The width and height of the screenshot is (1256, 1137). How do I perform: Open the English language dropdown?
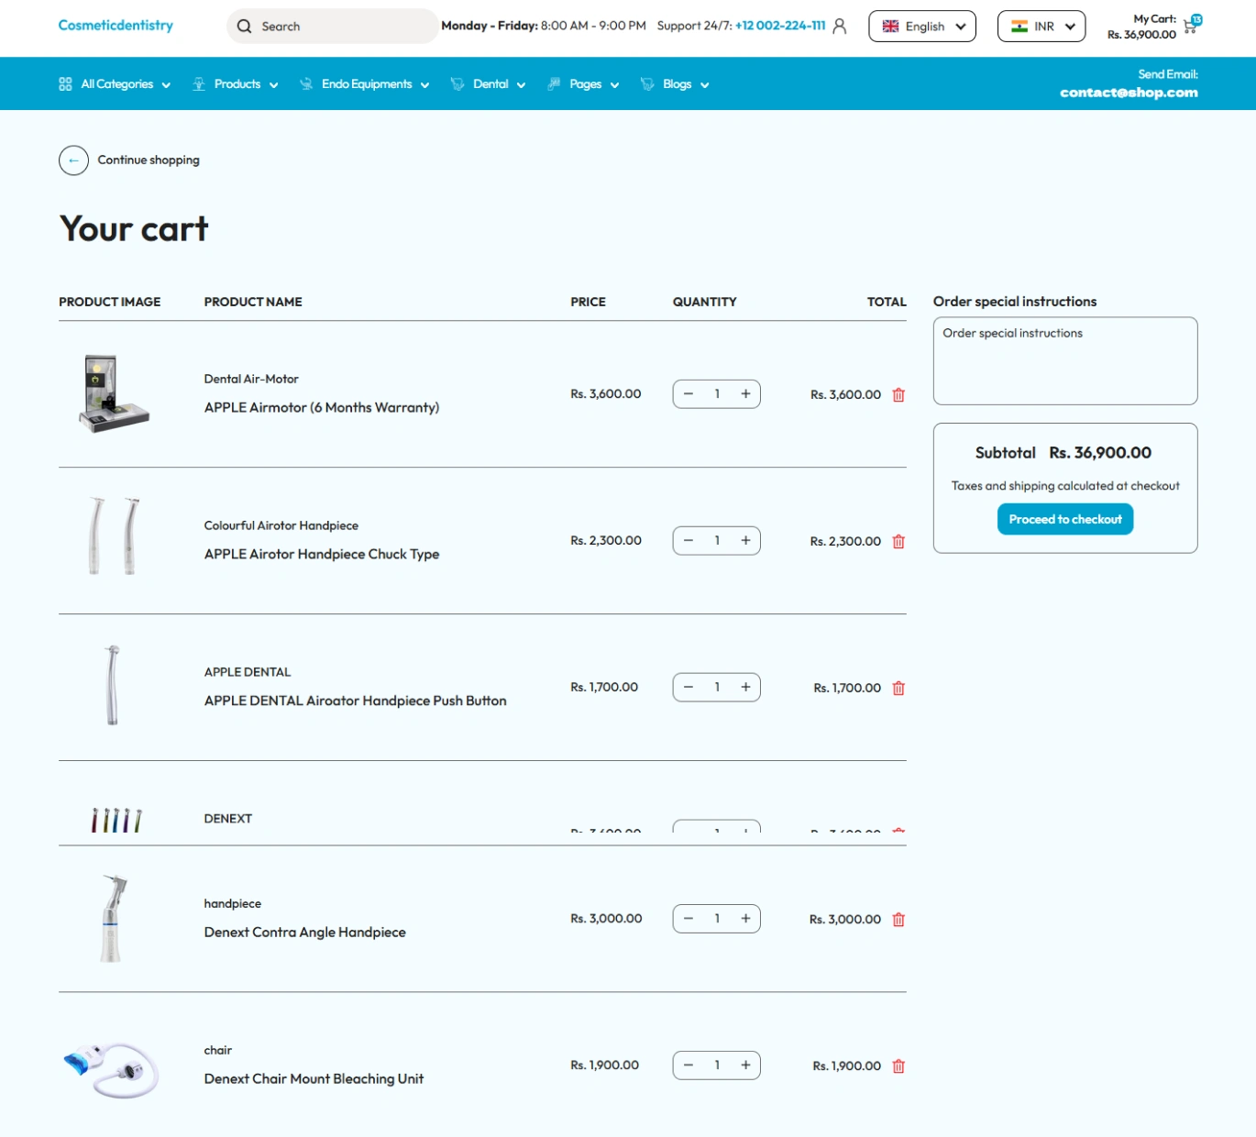(922, 27)
